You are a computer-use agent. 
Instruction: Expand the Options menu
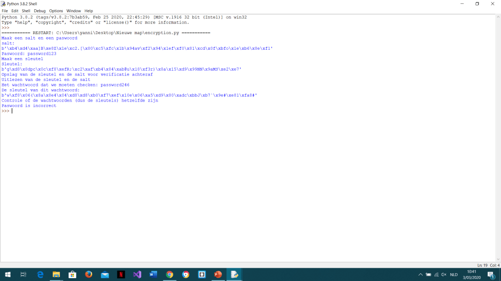pyautogui.click(x=56, y=11)
